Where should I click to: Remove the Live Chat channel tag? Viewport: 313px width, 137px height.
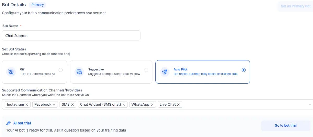[x=178, y=105]
